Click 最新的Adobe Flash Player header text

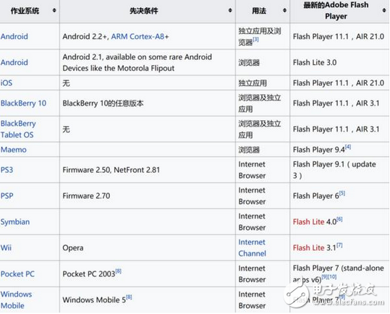tap(336, 10)
